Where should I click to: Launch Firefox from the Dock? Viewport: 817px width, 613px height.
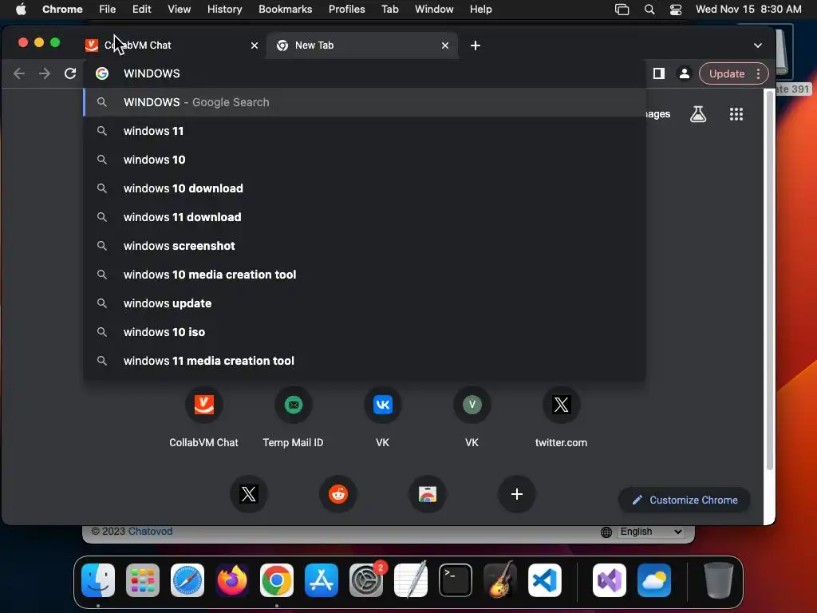click(232, 579)
